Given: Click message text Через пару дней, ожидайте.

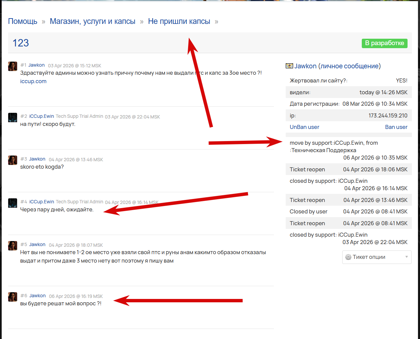Looking at the screenshot, I should (x=57, y=209).
